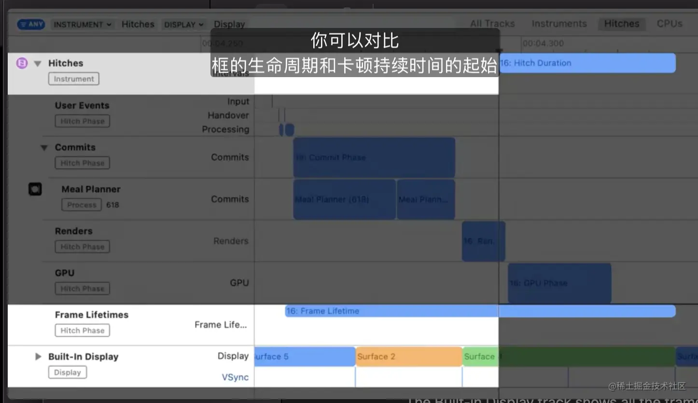
Task: Click the 00:04.300 time ruler label
Action: pyautogui.click(x=543, y=43)
